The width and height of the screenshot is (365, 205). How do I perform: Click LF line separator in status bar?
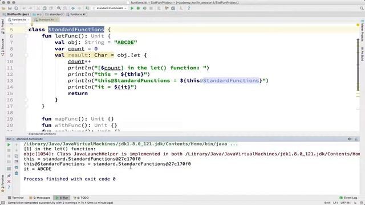(335, 203)
